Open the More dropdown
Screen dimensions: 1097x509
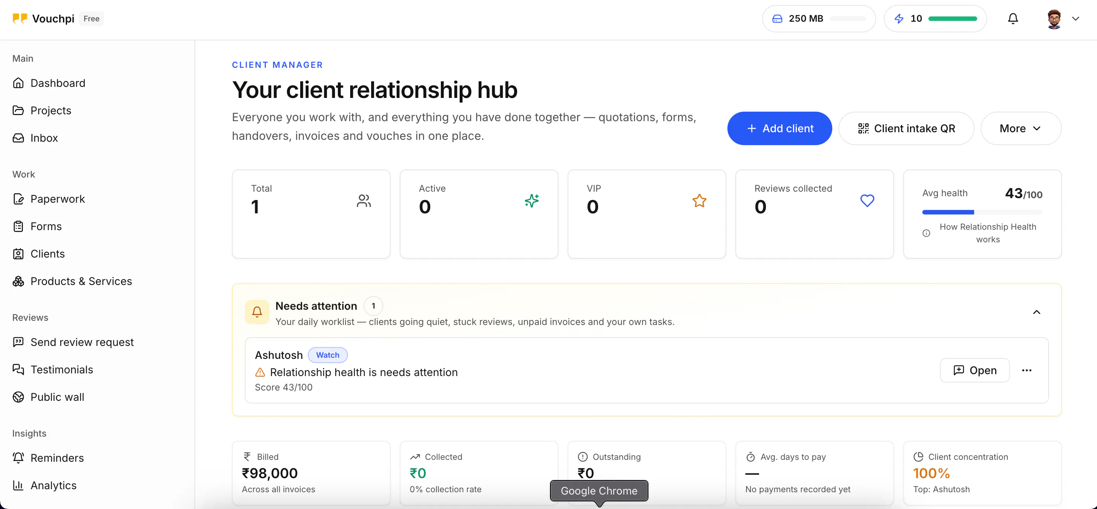pos(1021,128)
